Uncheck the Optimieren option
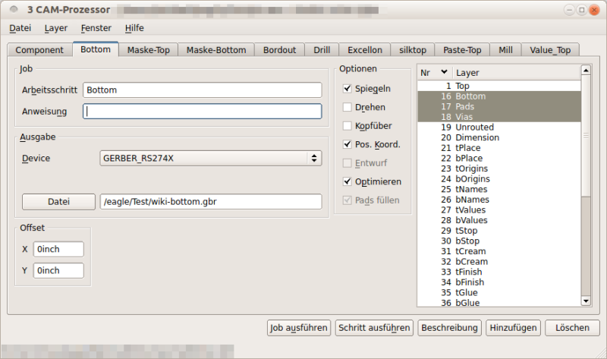The width and height of the screenshot is (607, 359). click(x=348, y=181)
